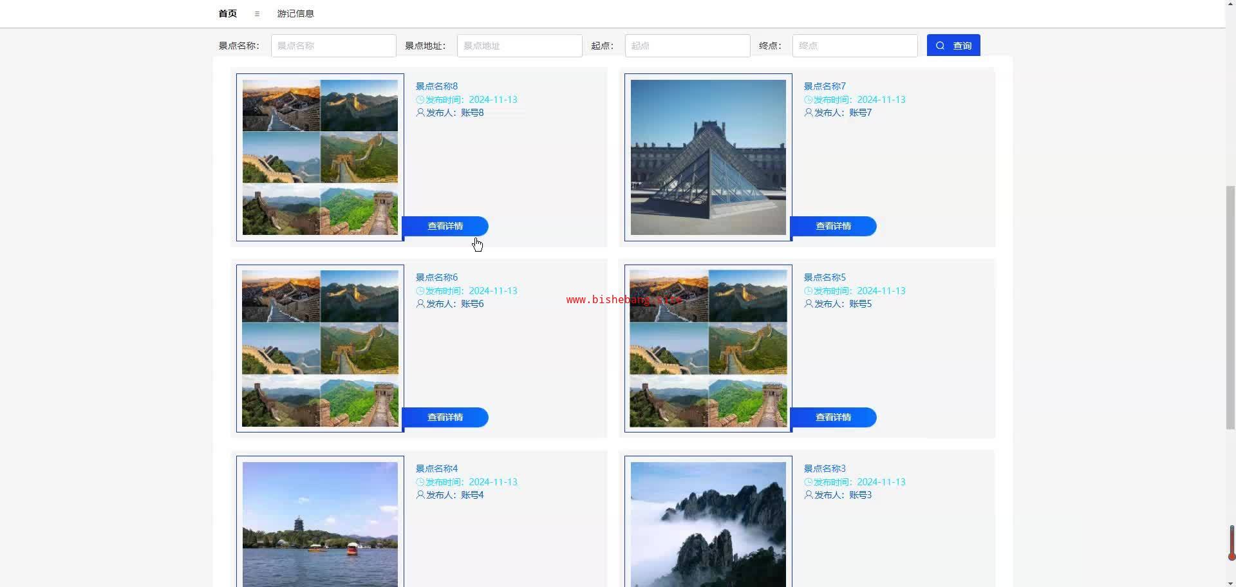The width and height of the screenshot is (1236, 587).
Task: Click the clock icon for 景点名称3
Action: (x=808, y=482)
